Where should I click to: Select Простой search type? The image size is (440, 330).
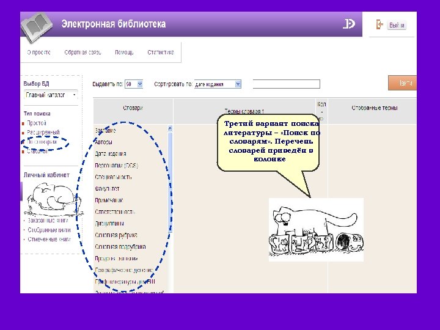pos(37,123)
